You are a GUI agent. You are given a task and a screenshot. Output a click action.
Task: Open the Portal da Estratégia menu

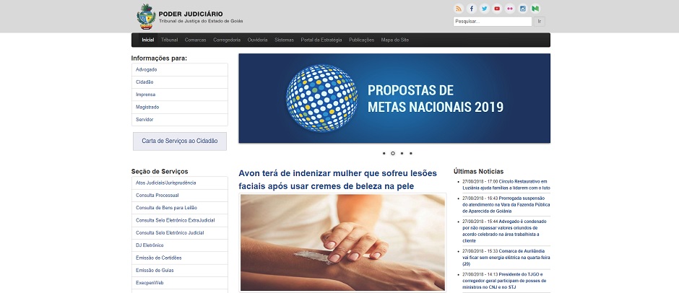point(321,40)
